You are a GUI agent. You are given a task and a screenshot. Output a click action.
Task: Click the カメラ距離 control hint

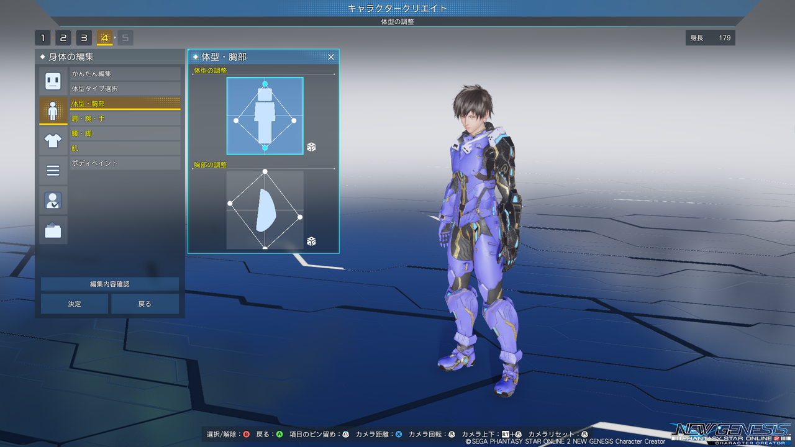[x=379, y=435]
